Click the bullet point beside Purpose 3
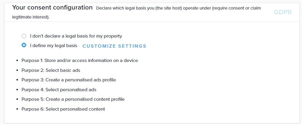Screen dimensions: 302x124 pyautogui.click(x=17, y=80)
